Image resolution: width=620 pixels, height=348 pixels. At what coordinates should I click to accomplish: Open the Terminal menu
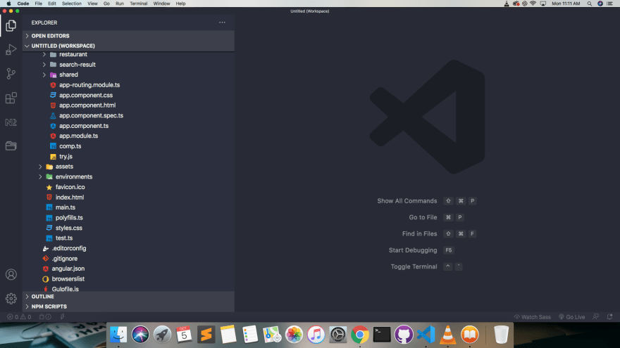click(138, 4)
